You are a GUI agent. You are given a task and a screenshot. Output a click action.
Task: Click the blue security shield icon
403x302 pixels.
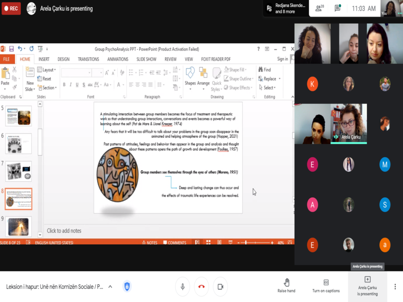point(127,286)
